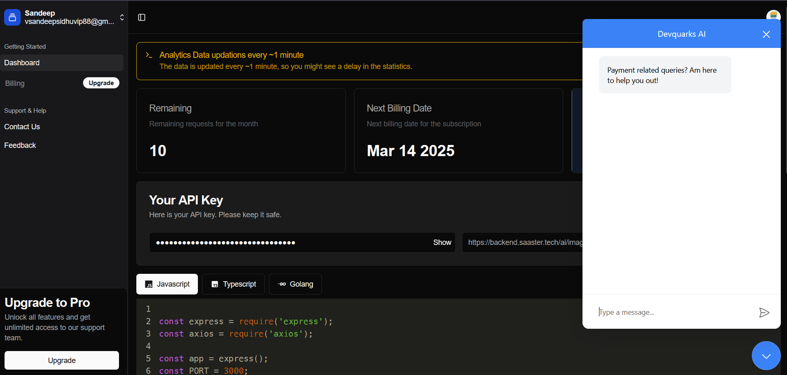Click the Next Billing Date card title
787x375 pixels.
click(399, 108)
